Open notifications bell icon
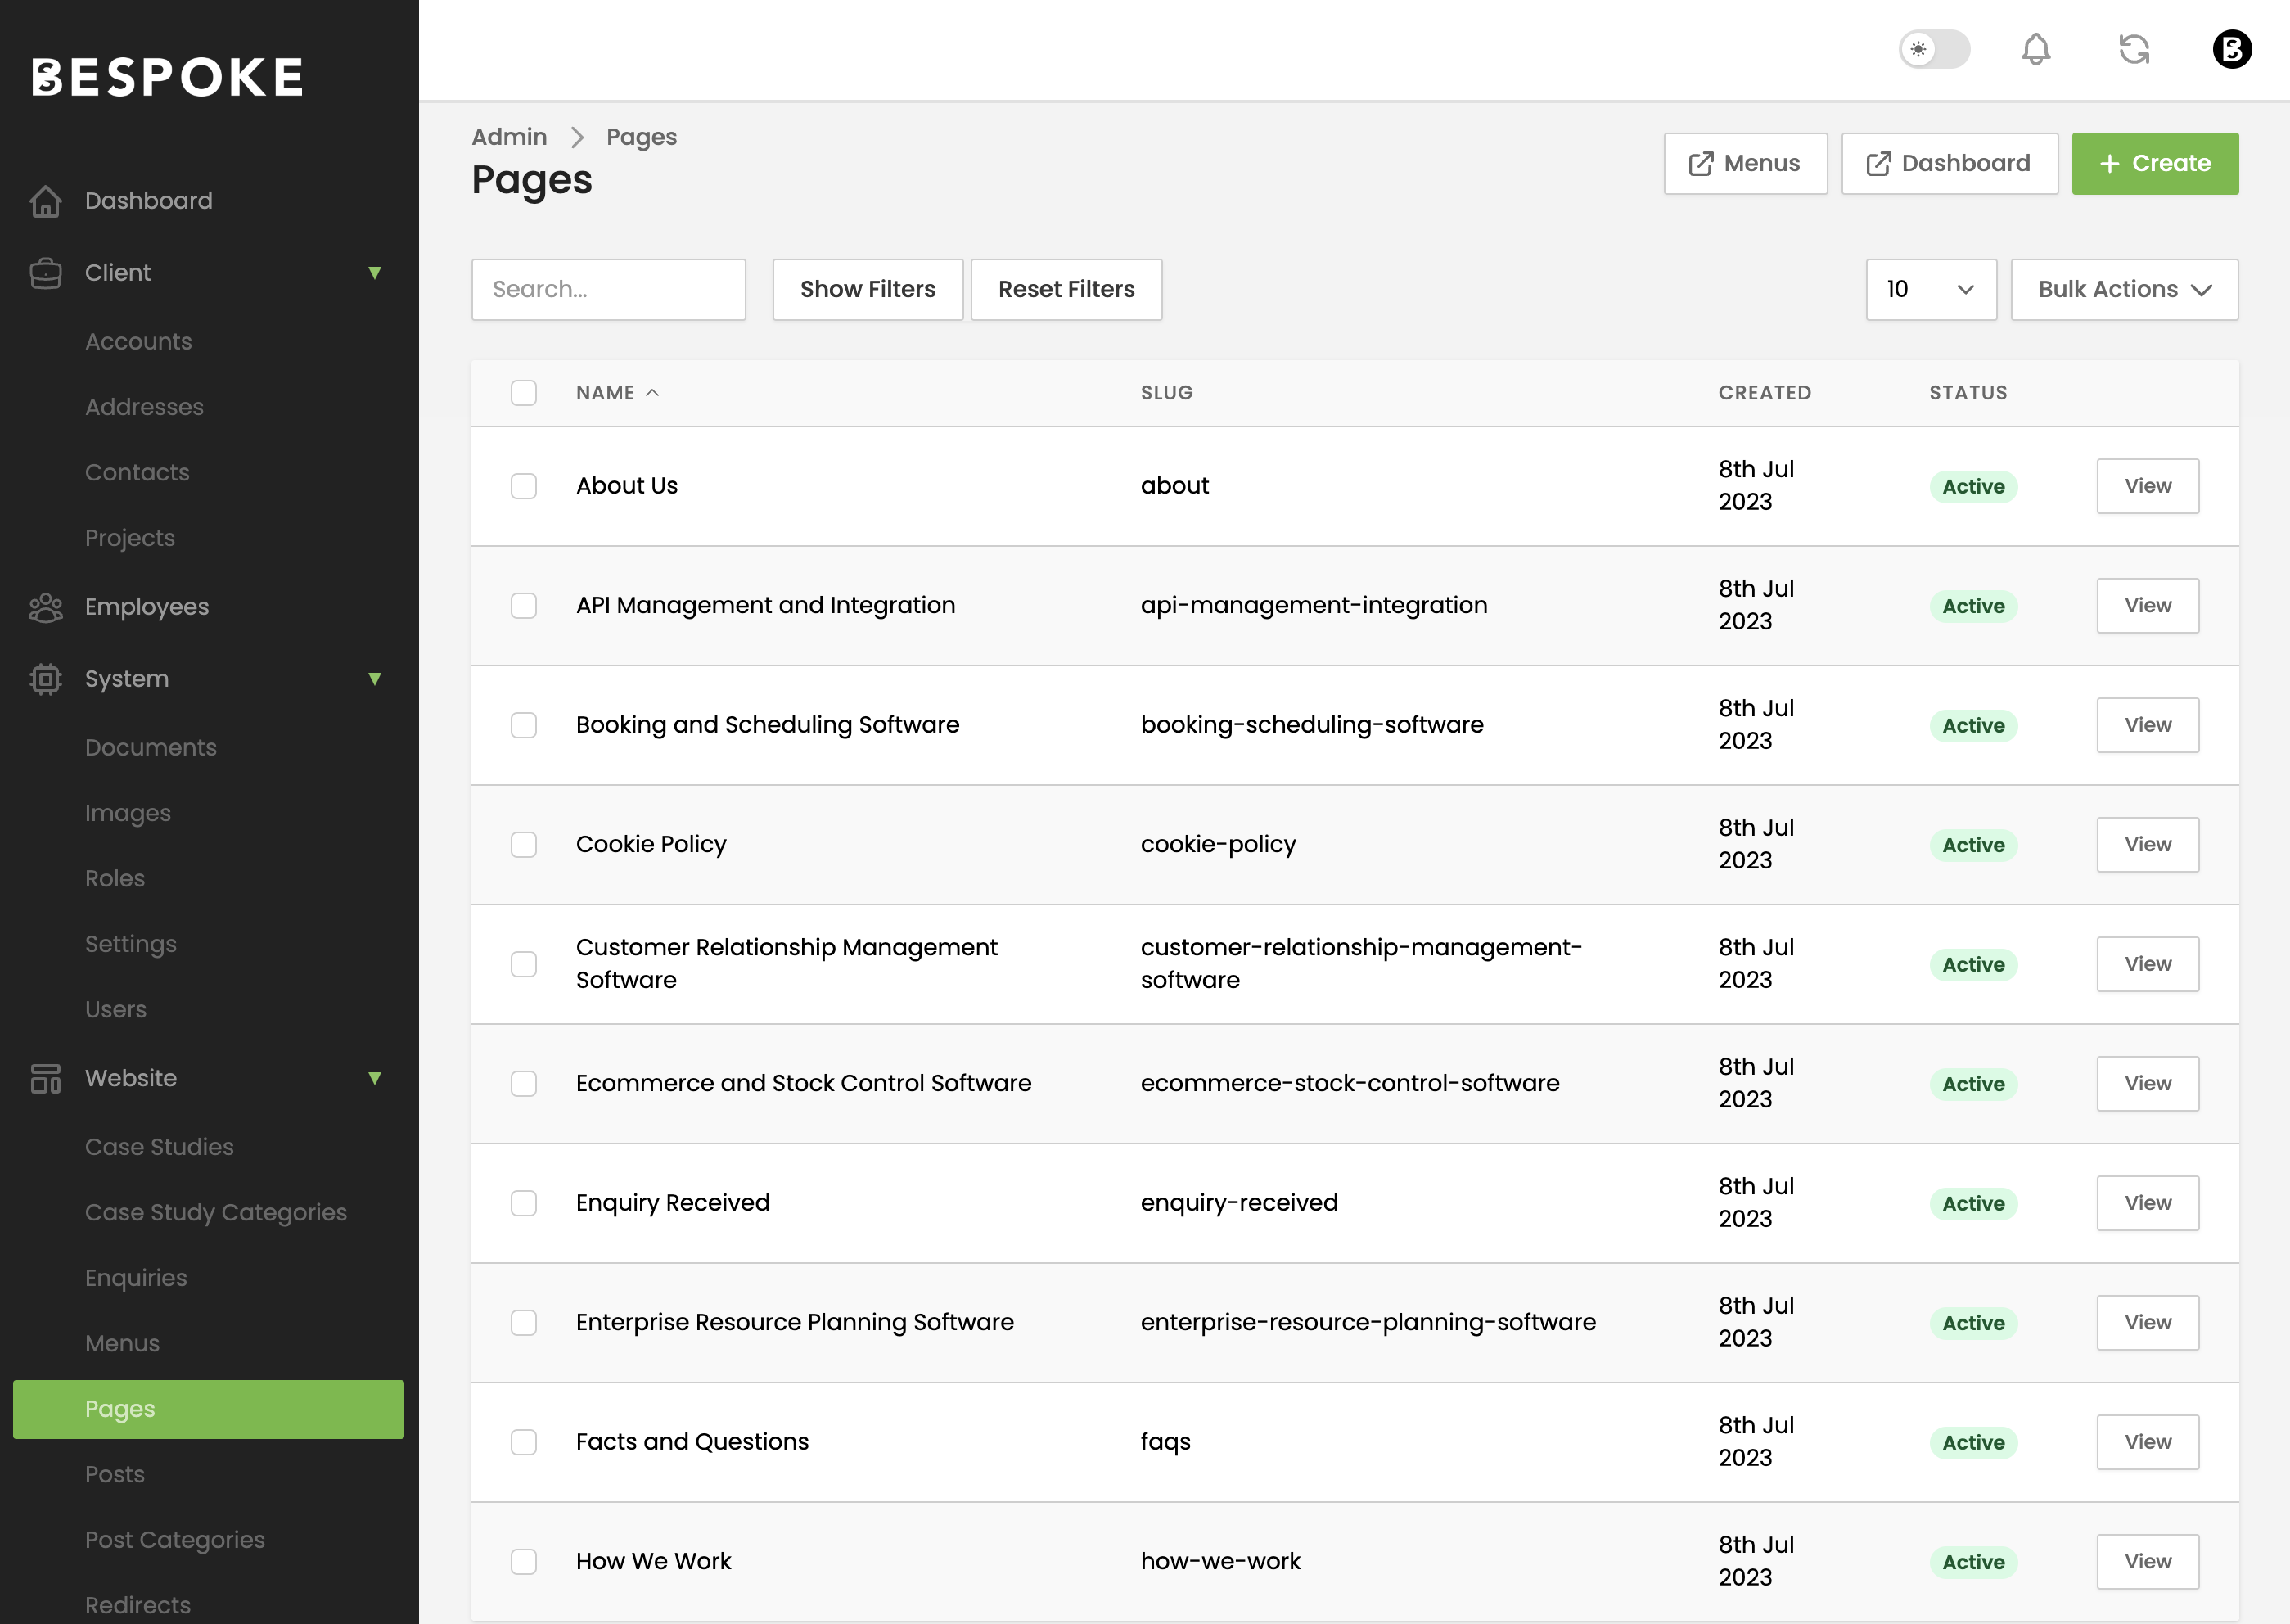The width and height of the screenshot is (2290, 1624). click(2035, 49)
